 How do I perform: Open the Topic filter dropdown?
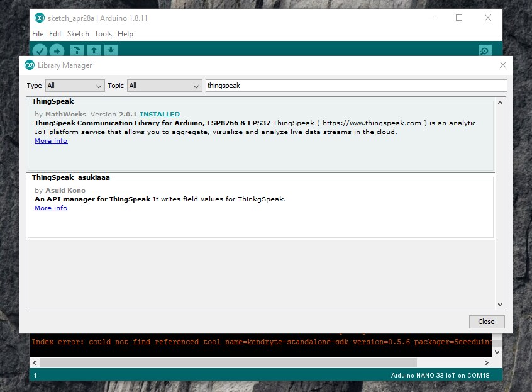point(165,86)
